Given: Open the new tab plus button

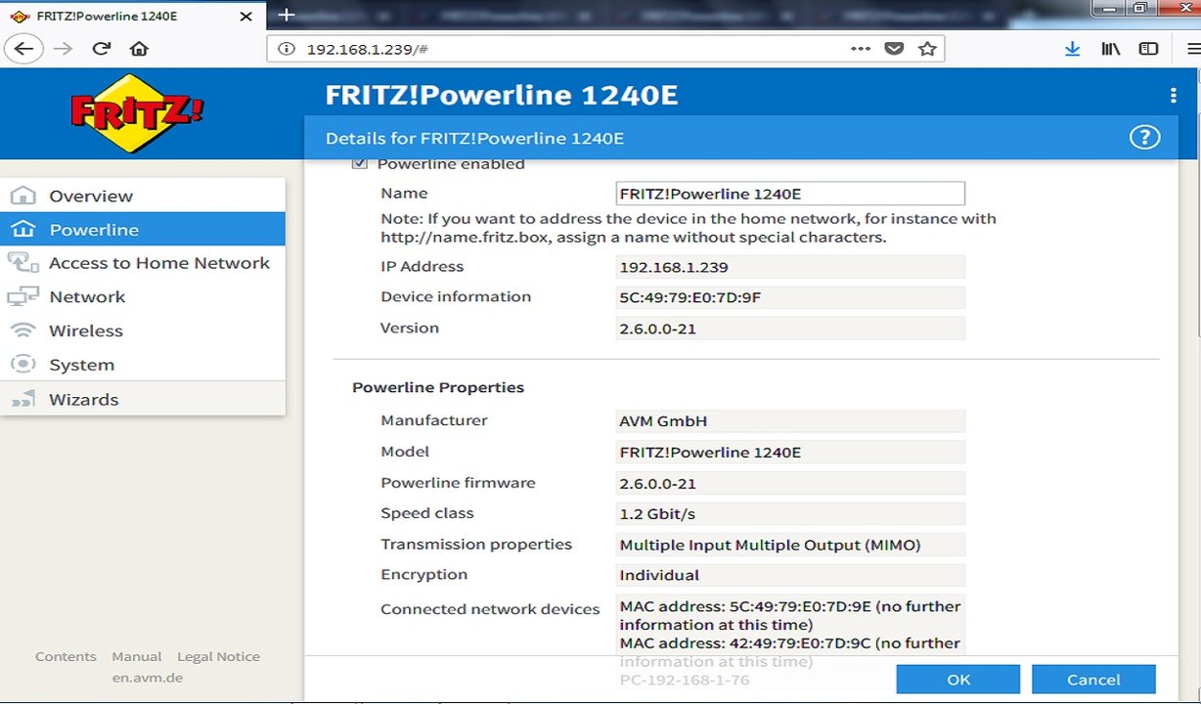Looking at the screenshot, I should [286, 15].
